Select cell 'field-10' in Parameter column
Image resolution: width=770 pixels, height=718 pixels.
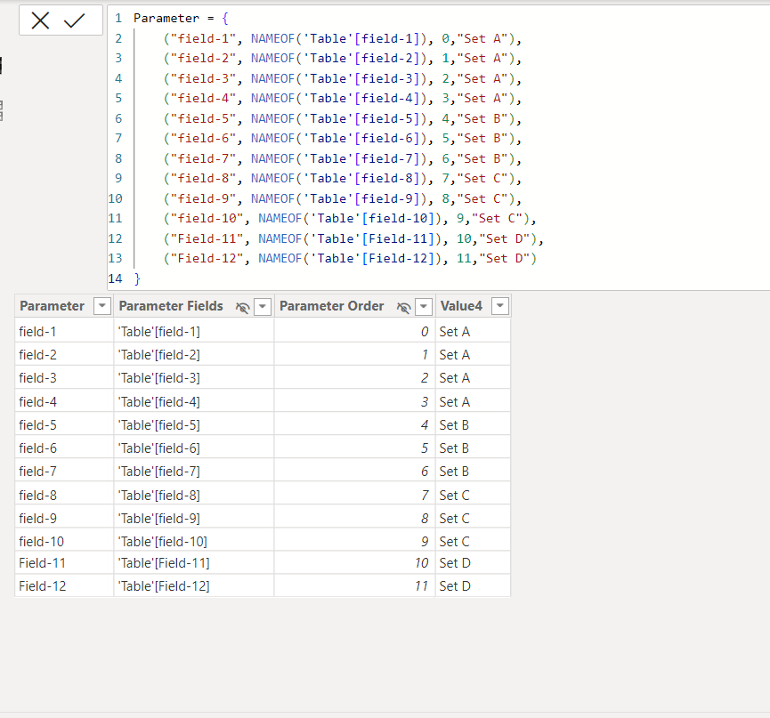pos(64,542)
